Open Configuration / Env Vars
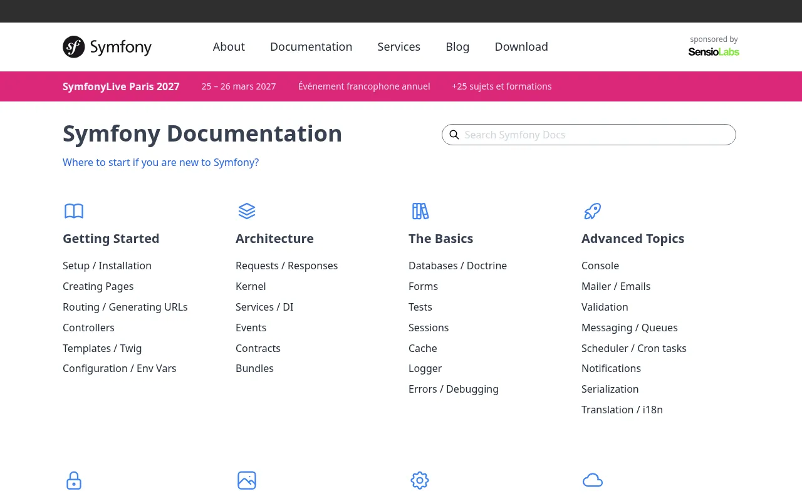802x501 pixels. [120, 368]
